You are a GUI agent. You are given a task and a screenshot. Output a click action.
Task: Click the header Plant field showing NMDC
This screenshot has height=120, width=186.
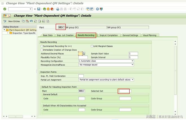click(61, 27)
